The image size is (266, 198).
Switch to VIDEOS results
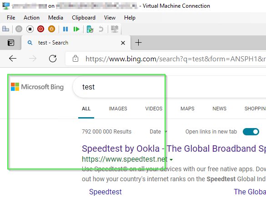154,109
